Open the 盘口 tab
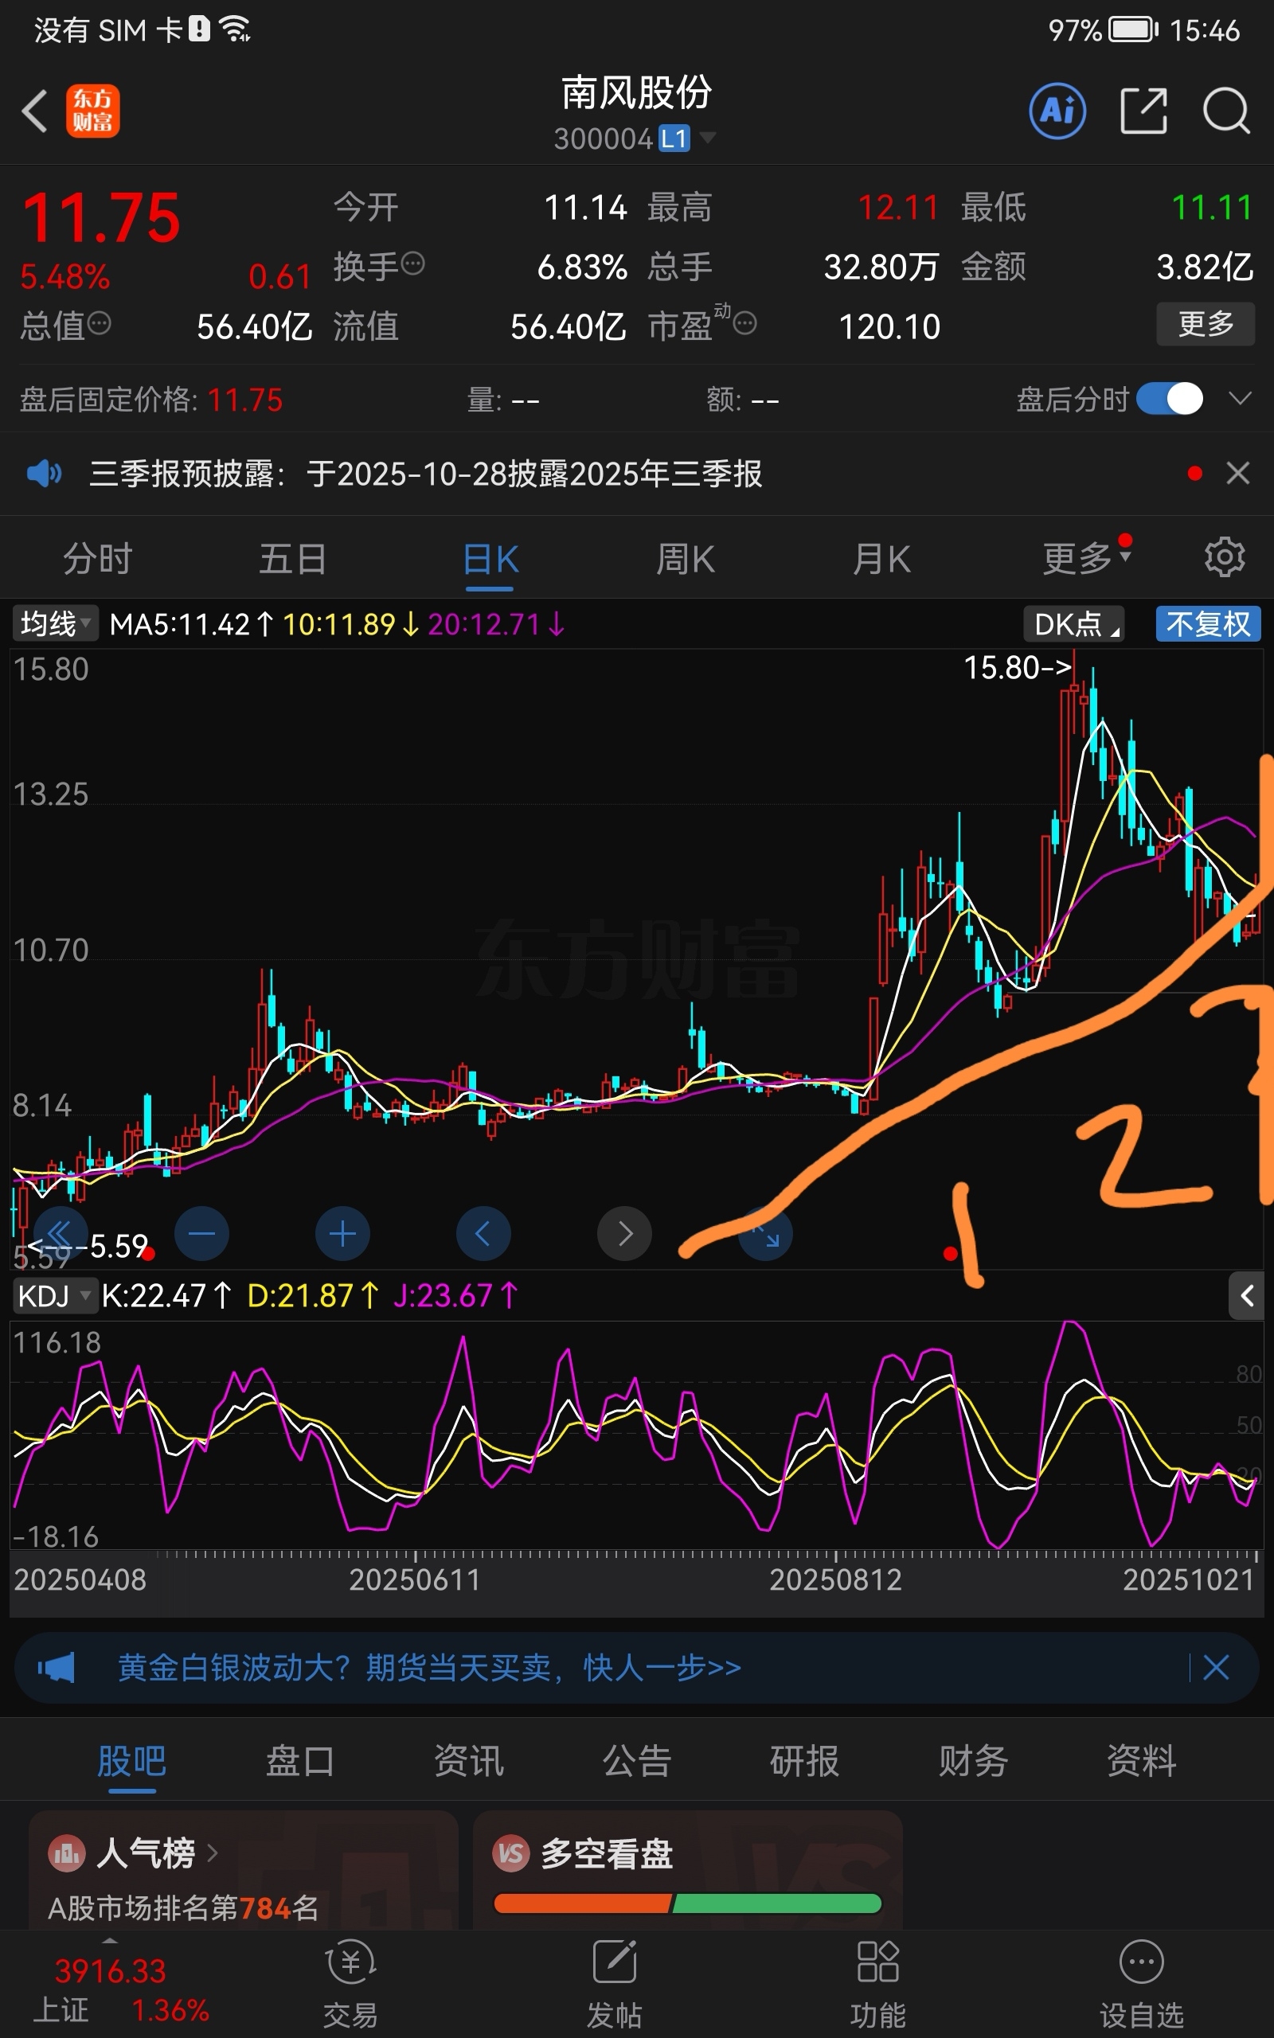1274x2038 pixels. [x=300, y=1761]
